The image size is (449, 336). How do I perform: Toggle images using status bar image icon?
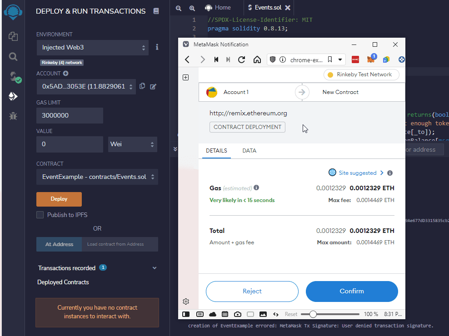[263, 314]
